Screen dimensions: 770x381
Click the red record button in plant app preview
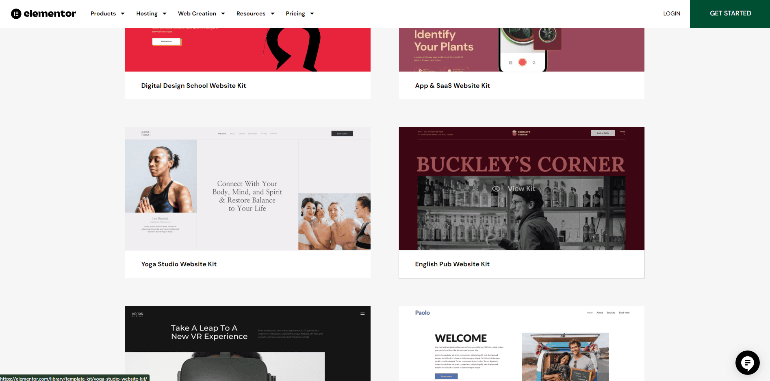click(523, 62)
